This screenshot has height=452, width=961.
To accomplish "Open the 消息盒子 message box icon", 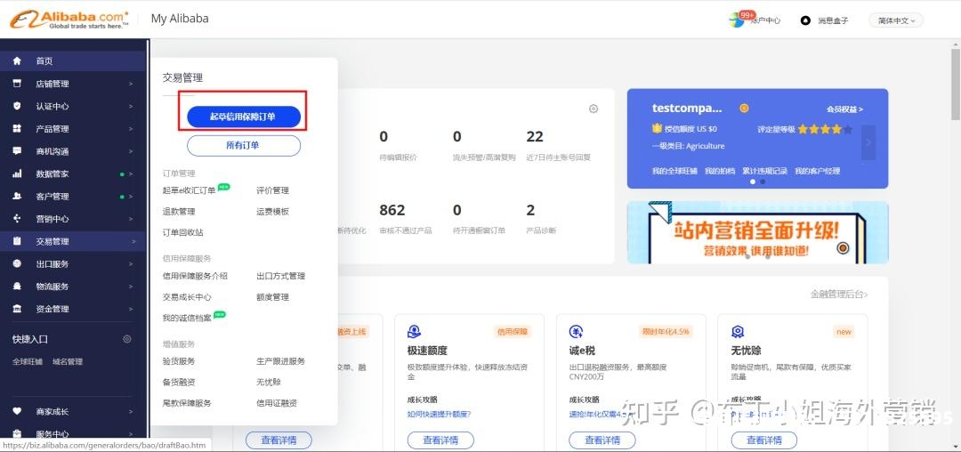I will click(x=805, y=20).
